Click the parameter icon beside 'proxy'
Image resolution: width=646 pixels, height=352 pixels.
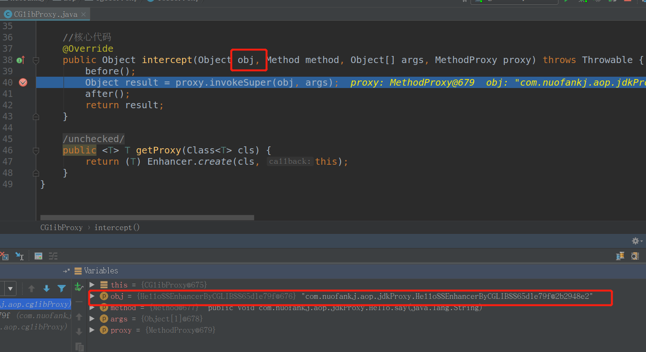point(104,330)
